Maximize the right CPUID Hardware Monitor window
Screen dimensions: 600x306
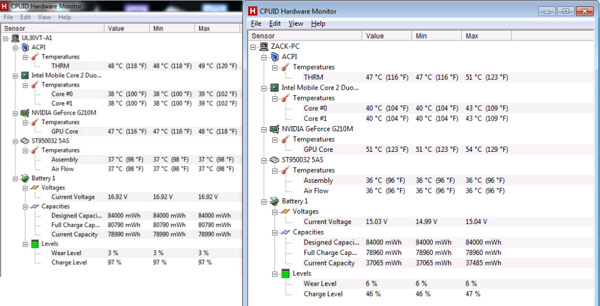565,12
